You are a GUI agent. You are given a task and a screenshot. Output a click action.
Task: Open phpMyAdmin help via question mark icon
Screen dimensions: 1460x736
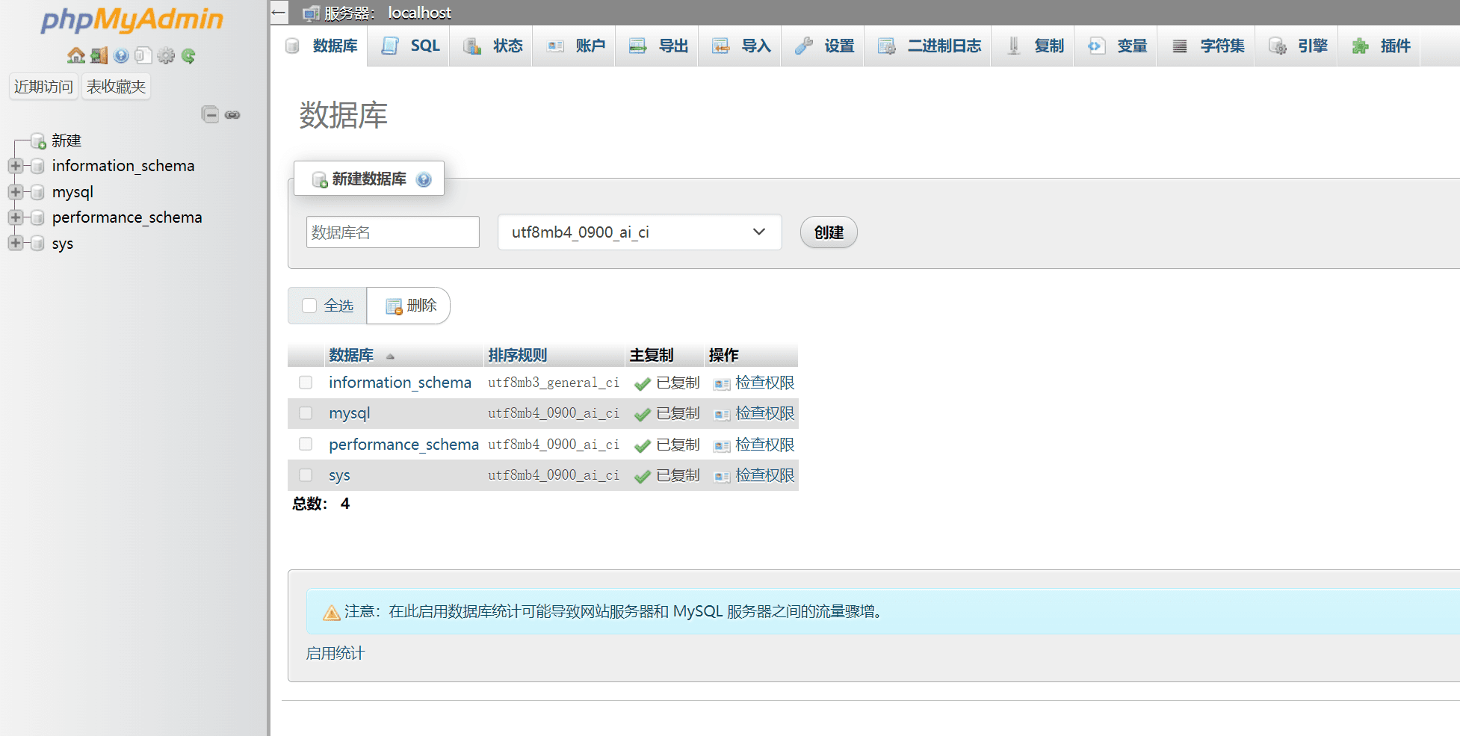coord(120,55)
